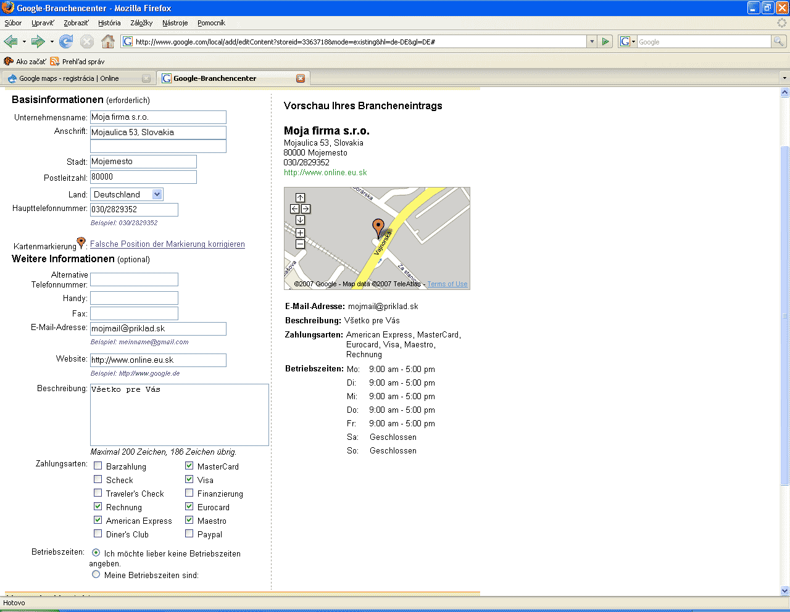Uncheck the American Express option

[x=98, y=520]
